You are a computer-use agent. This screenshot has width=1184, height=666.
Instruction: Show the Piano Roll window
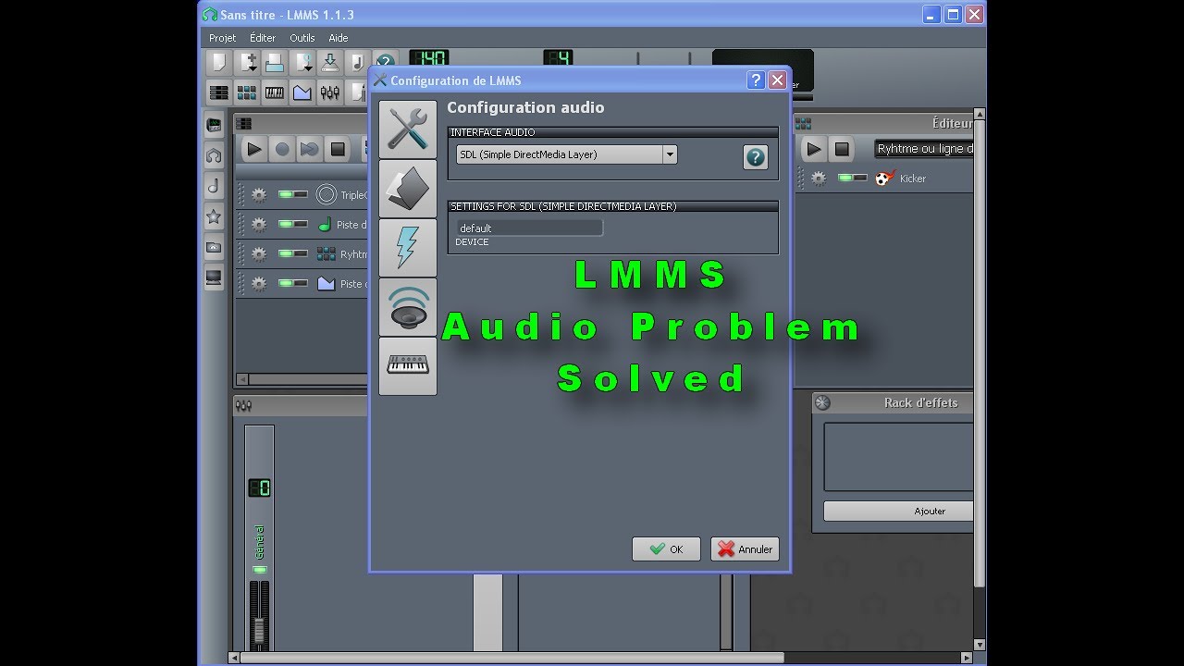pyautogui.click(x=274, y=92)
